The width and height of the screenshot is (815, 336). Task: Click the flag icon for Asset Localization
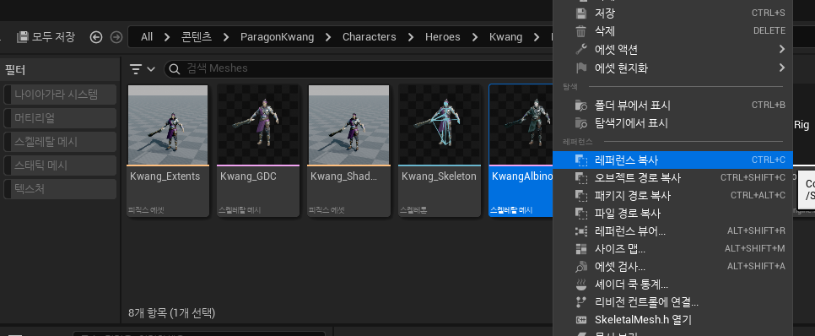point(581,68)
